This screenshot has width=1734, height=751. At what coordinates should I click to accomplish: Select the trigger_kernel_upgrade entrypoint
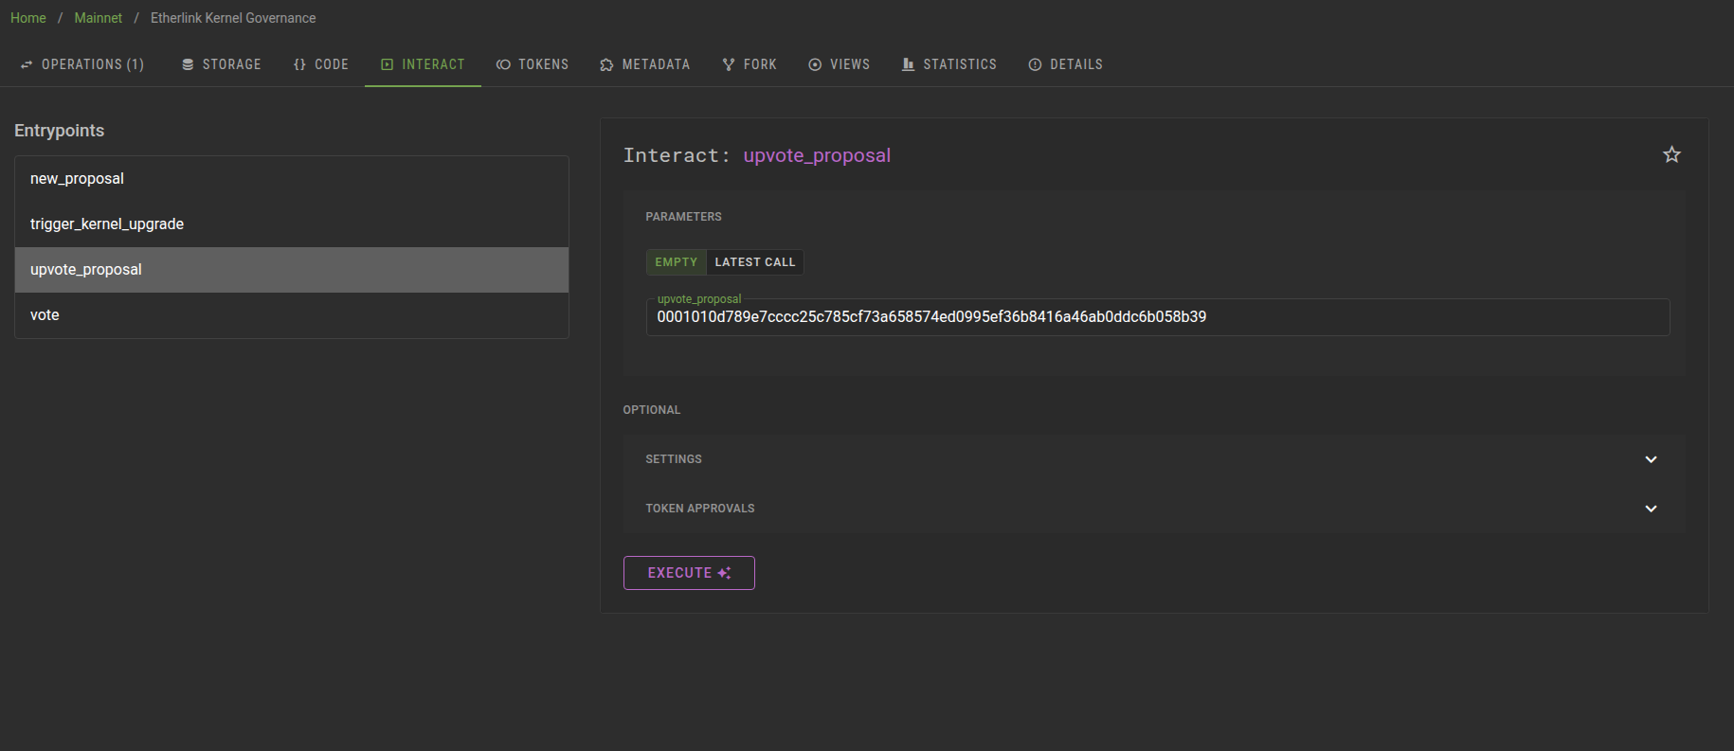pos(292,224)
